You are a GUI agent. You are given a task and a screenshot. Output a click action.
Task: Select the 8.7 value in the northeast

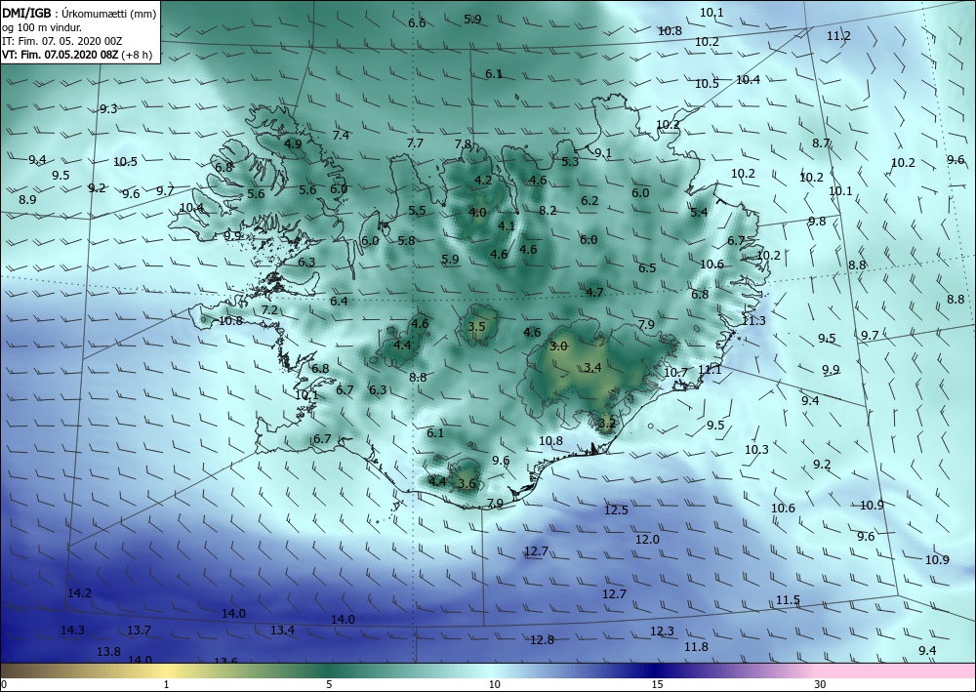(x=821, y=143)
